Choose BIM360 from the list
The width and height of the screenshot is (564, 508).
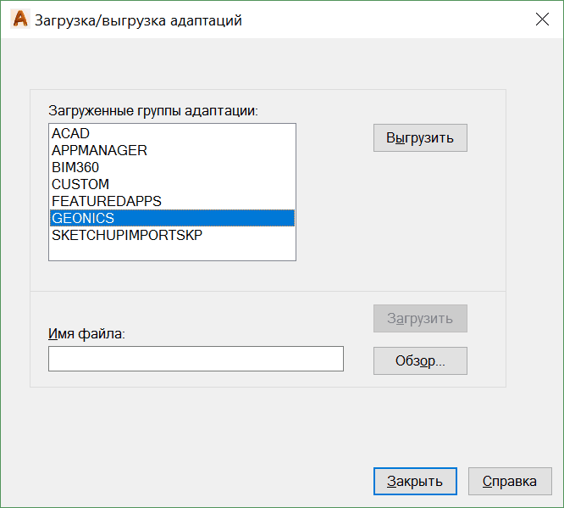tap(75, 168)
